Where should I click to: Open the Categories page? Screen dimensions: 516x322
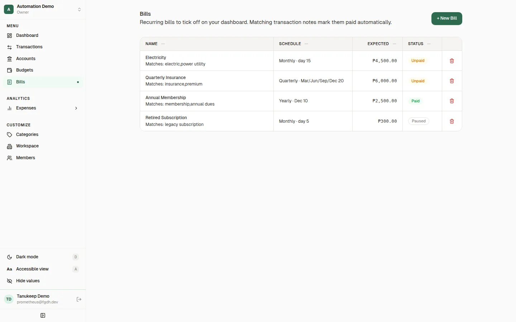coord(43,135)
